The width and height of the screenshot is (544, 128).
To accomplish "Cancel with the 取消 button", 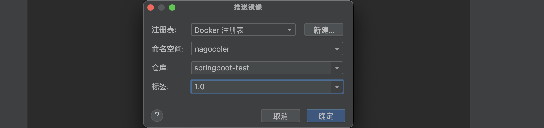I will 281,116.
